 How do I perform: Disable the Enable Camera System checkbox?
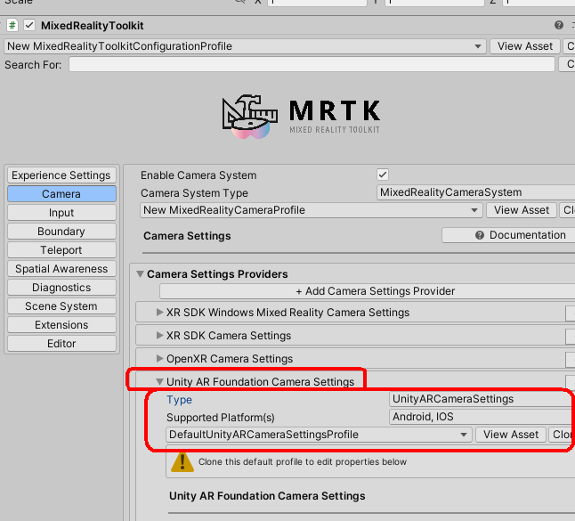[x=383, y=175]
